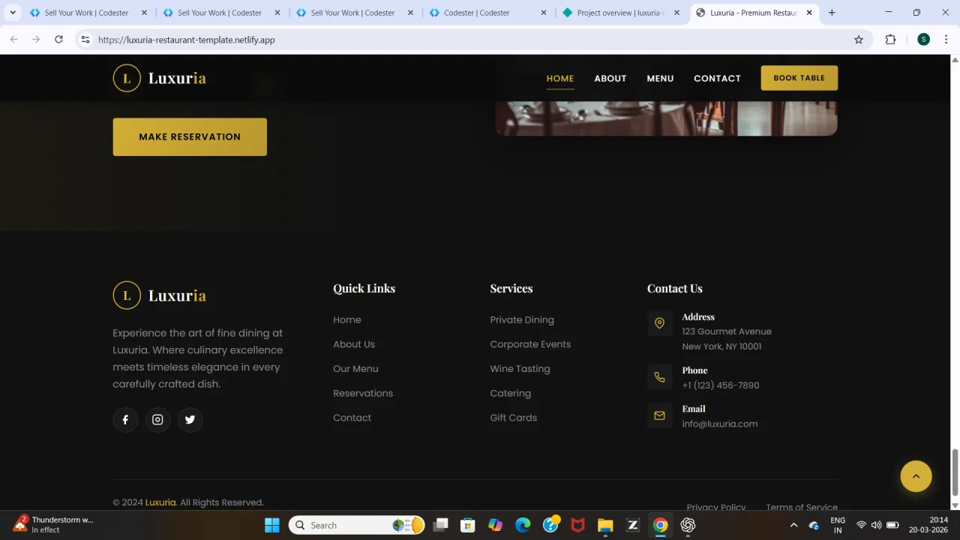Open the Chrome extensions puzzle icon
This screenshot has width=960, height=540.
click(891, 40)
